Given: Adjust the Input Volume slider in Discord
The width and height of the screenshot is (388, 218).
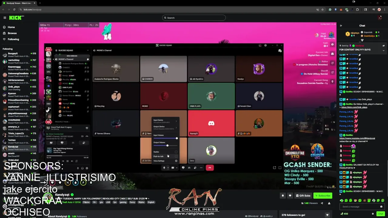Looking at the screenshot, I should (166, 138).
